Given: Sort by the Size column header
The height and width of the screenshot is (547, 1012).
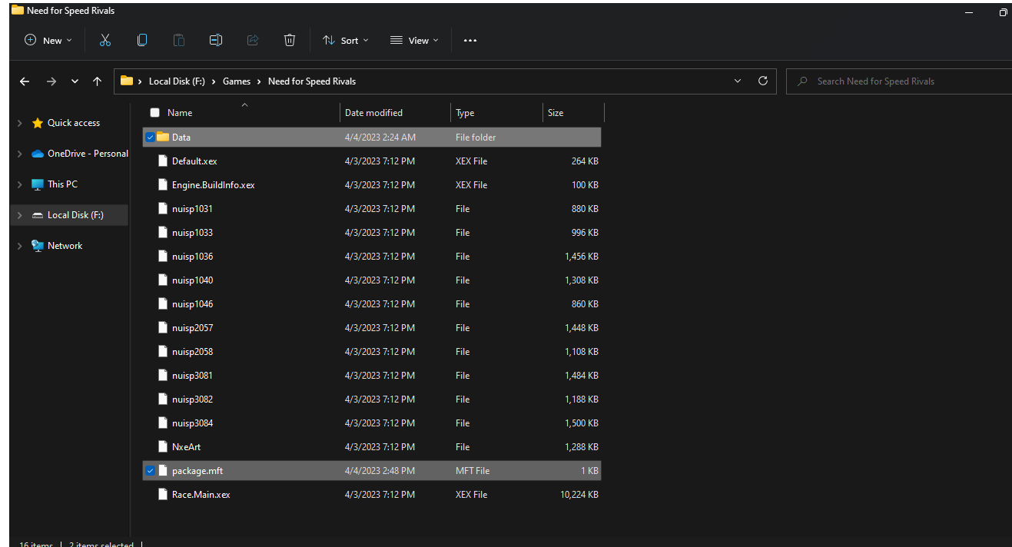Looking at the screenshot, I should (556, 113).
